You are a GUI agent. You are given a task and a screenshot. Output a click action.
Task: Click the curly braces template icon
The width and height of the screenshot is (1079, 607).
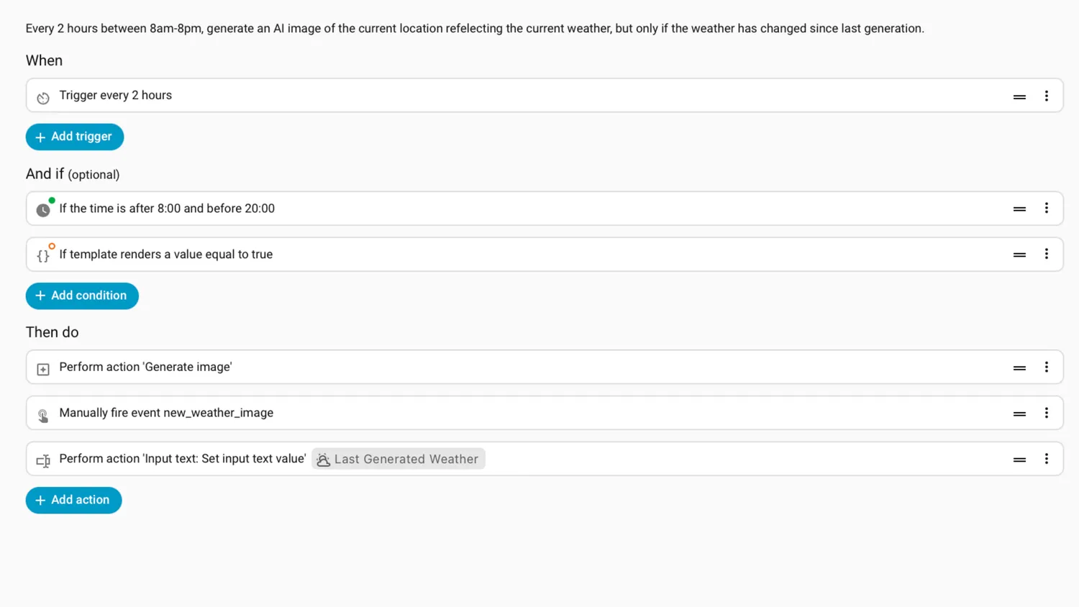(x=43, y=256)
